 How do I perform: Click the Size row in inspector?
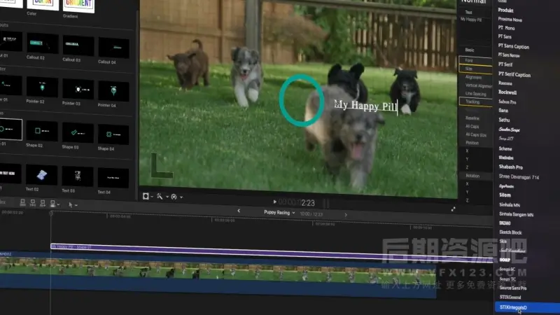475,69
